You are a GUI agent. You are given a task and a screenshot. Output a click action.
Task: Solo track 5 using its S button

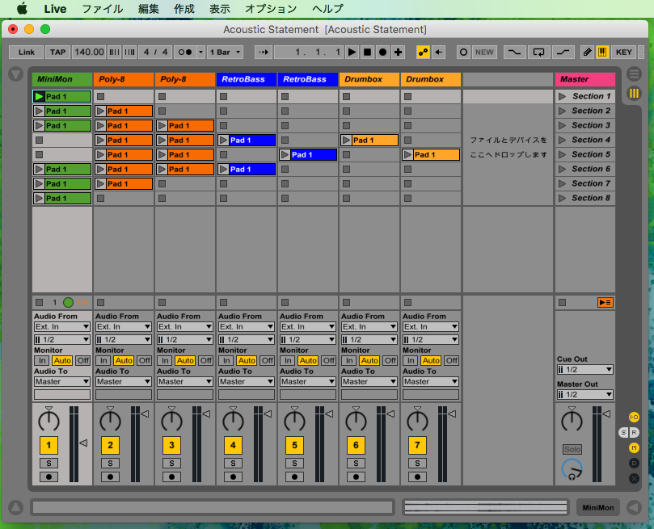click(294, 464)
